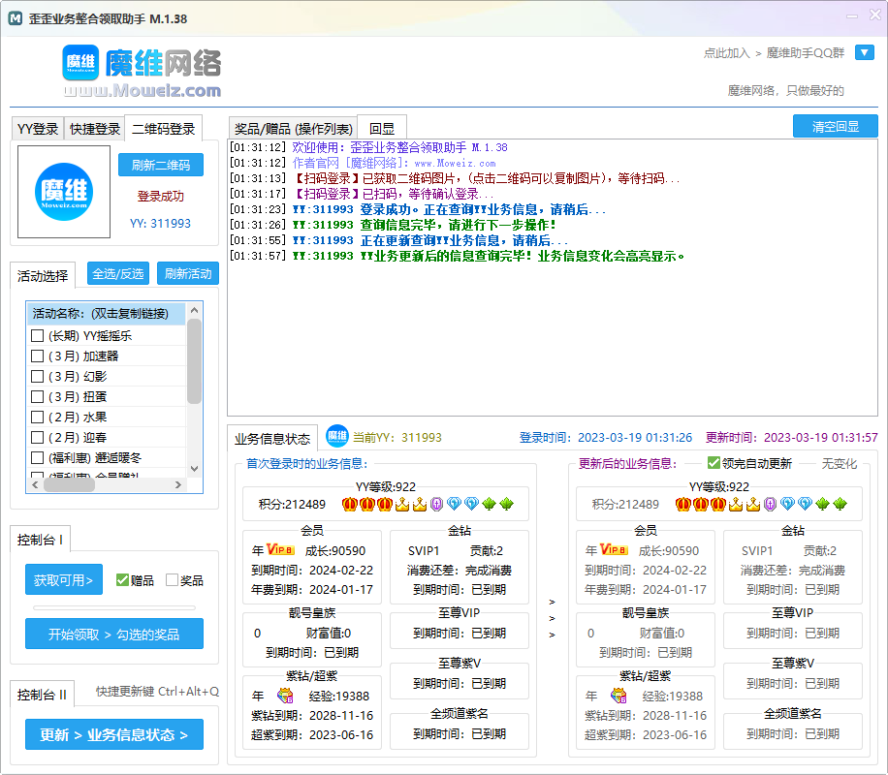Click the 更新时间 timestamp text

791,437
